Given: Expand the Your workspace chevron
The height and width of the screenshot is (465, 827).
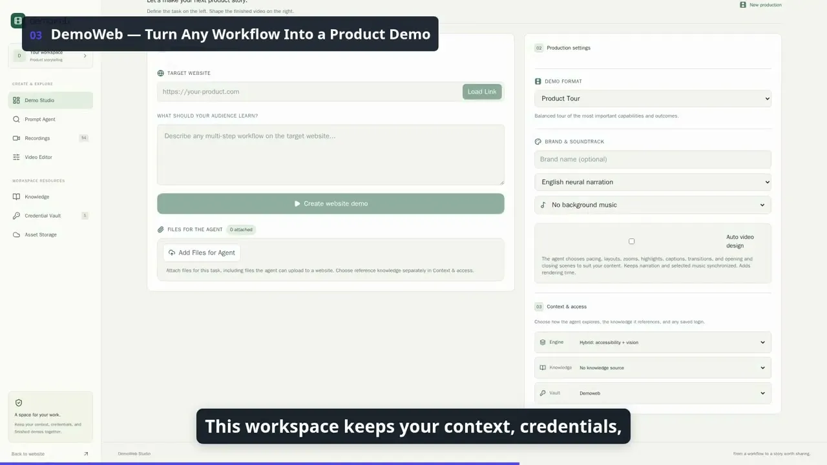Looking at the screenshot, I should pos(85,56).
